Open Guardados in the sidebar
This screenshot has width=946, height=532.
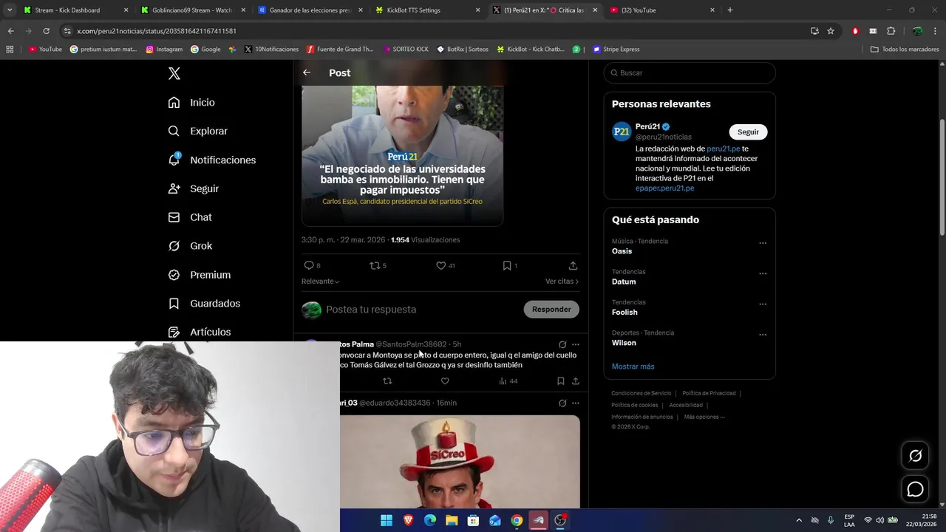[x=204, y=304]
